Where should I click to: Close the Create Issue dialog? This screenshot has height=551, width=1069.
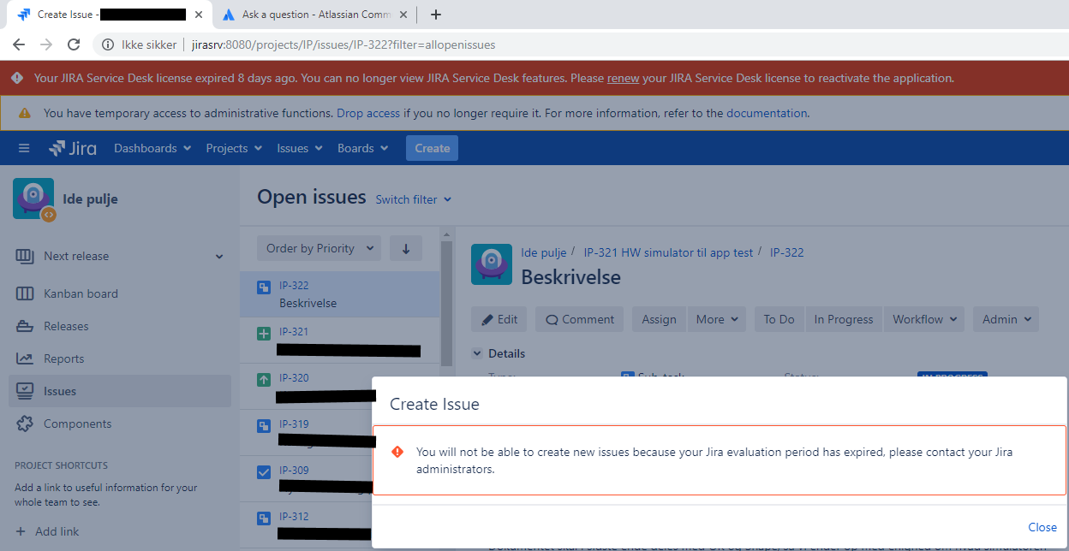tap(1042, 527)
